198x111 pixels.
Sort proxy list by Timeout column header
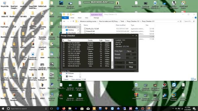point(107,40)
